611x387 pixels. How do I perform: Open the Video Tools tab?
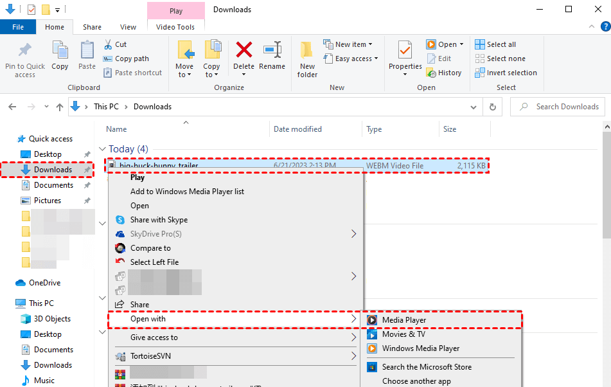point(175,27)
